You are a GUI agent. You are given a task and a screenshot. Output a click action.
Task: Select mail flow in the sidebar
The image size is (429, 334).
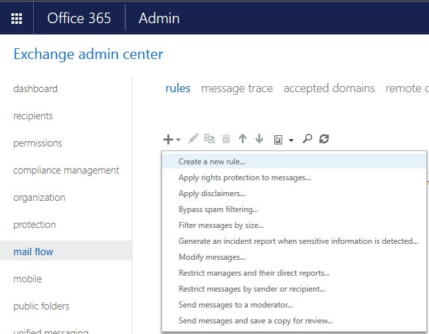[66, 252]
